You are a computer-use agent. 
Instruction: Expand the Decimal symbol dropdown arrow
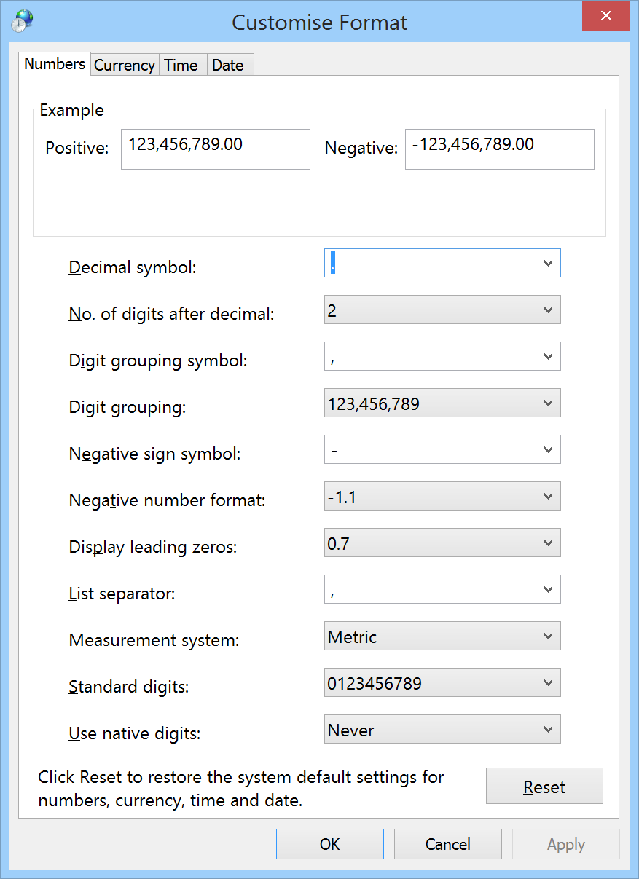[x=549, y=264]
